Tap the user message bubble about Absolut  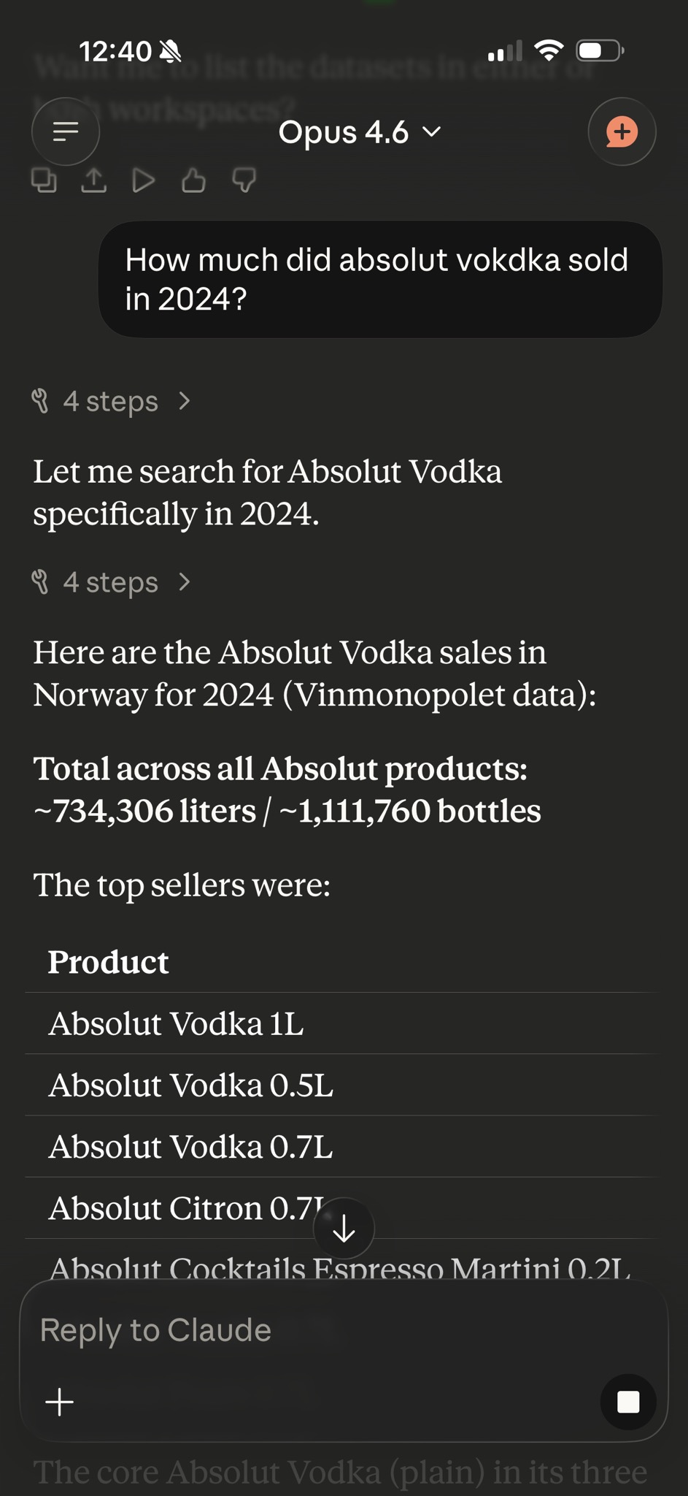click(379, 279)
